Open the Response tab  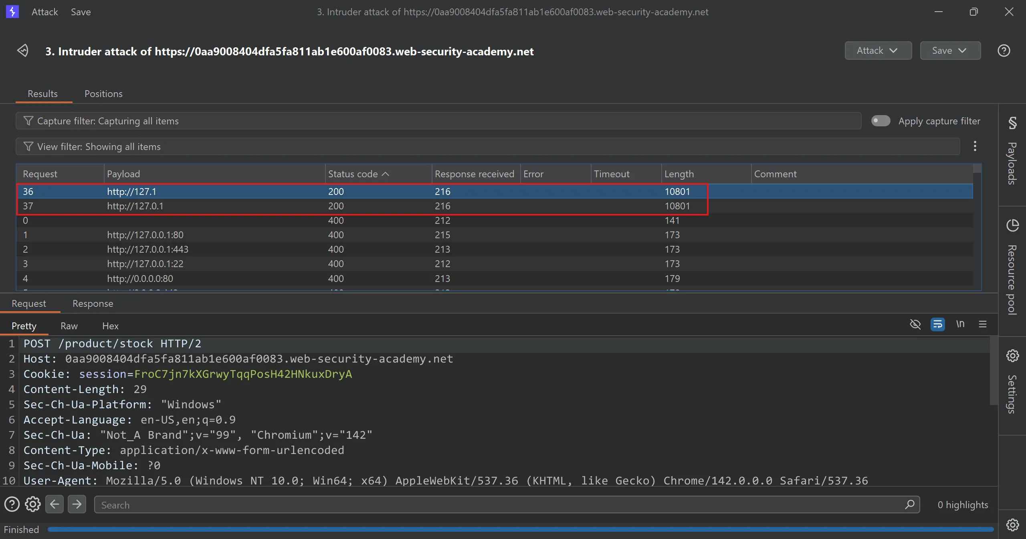click(x=93, y=304)
